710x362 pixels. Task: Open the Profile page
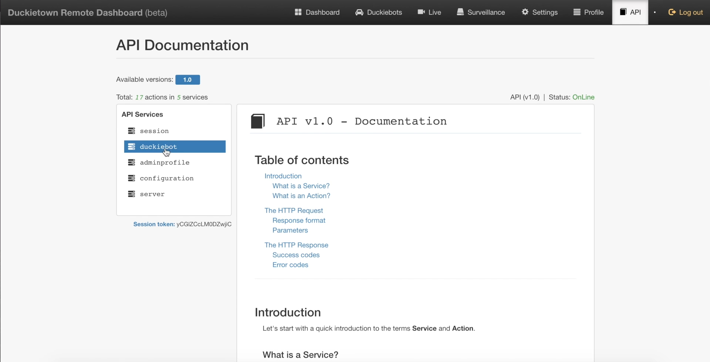coord(588,12)
